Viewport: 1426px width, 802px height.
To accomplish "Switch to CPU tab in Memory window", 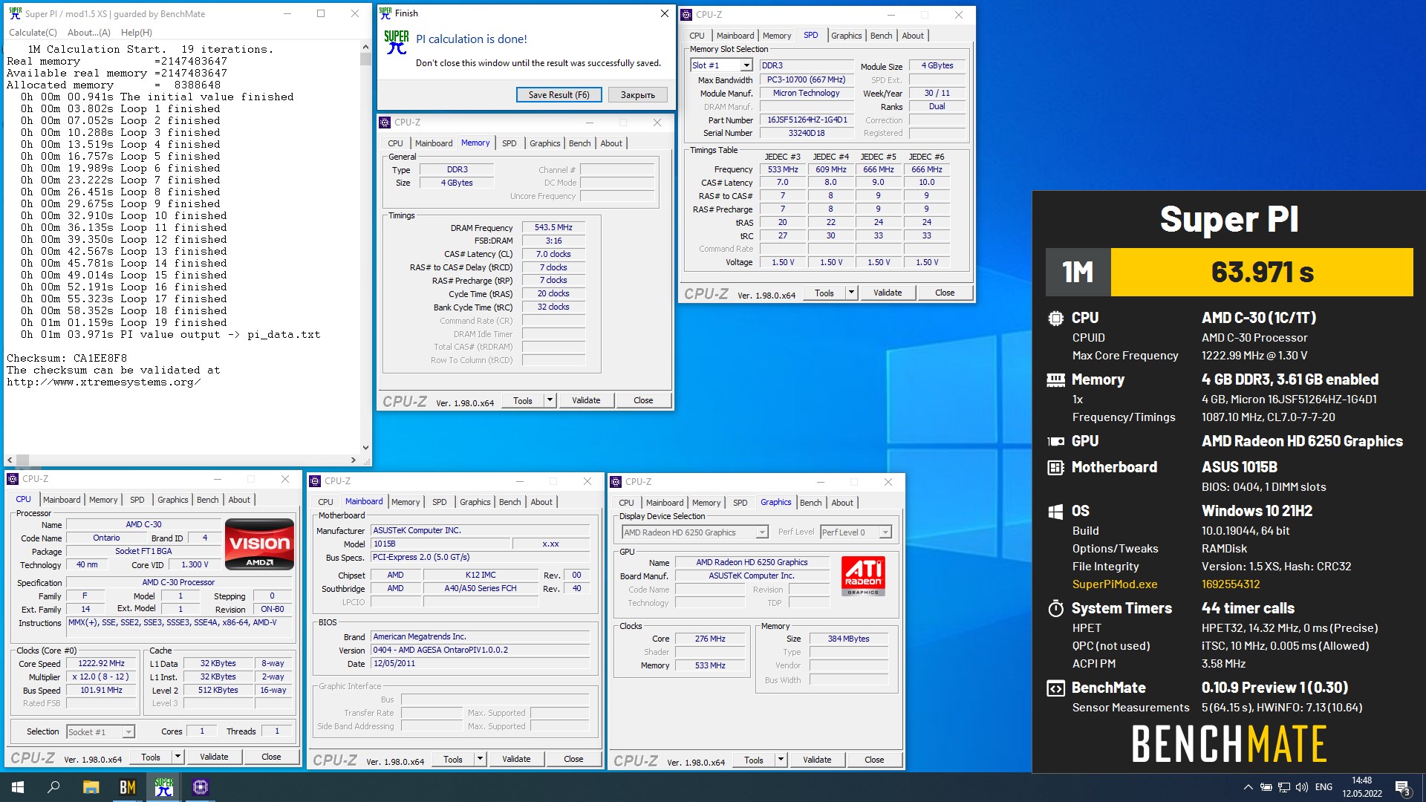I will coord(395,143).
